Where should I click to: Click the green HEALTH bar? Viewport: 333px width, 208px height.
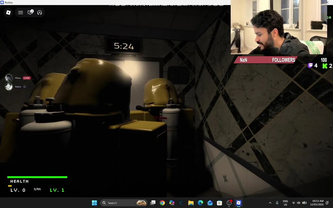click(x=37, y=177)
